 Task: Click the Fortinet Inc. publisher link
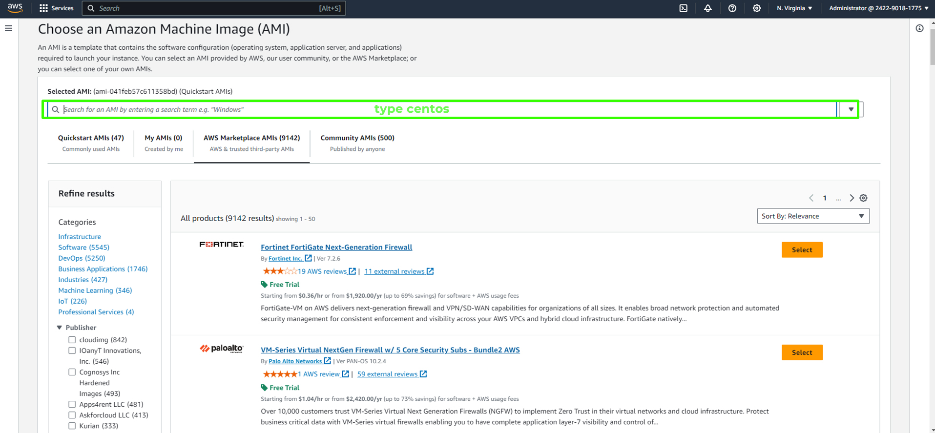[286, 259]
